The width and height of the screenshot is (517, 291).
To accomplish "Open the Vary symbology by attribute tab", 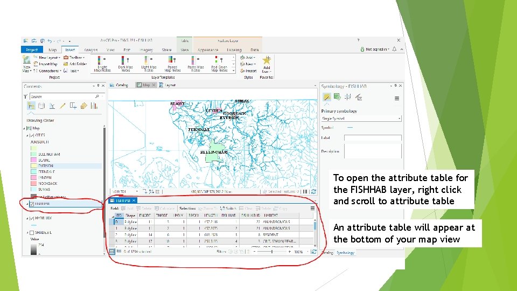I will [x=337, y=97].
